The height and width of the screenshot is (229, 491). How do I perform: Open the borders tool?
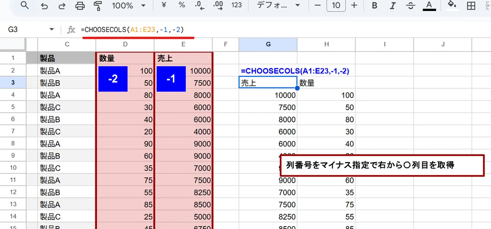[x=471, y=5]
